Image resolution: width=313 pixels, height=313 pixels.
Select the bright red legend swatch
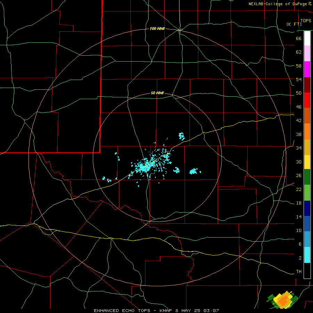pos(307,100)
